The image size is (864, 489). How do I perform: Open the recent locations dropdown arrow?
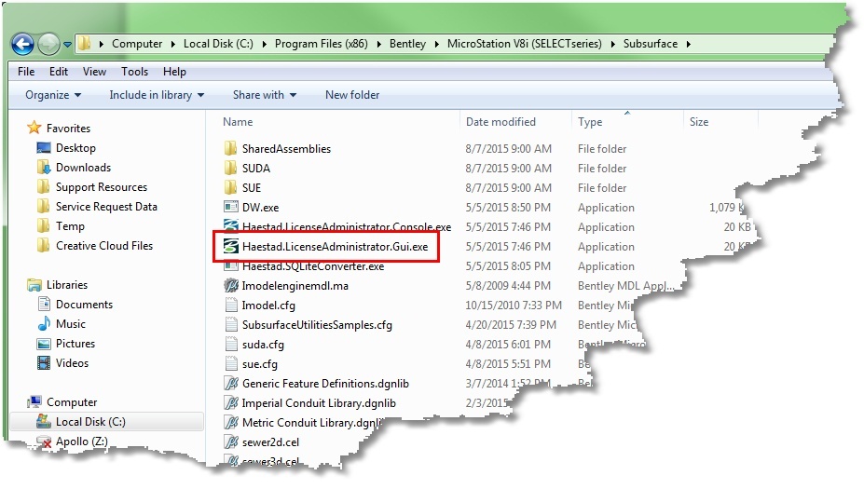point(67,45)
